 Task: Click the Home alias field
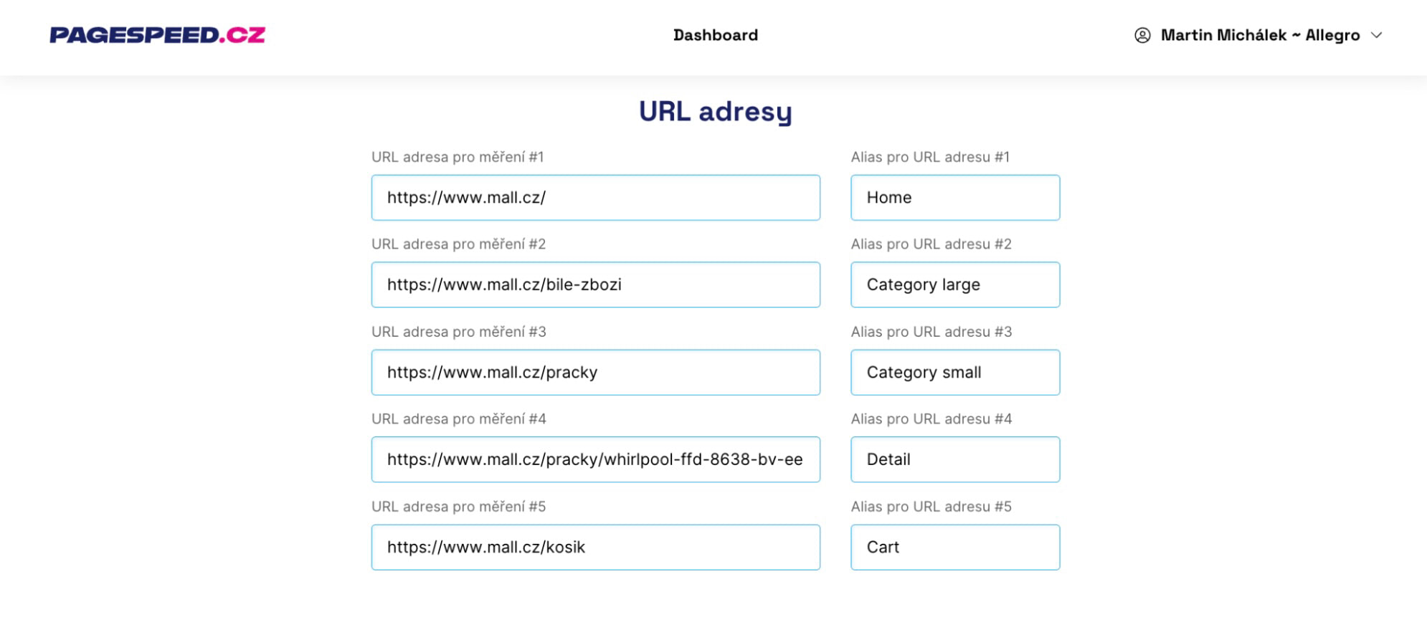[x=955, y=198]
